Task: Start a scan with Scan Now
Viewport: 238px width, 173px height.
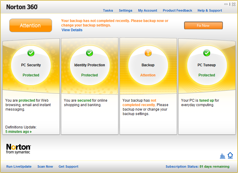Action: point(45,166)
